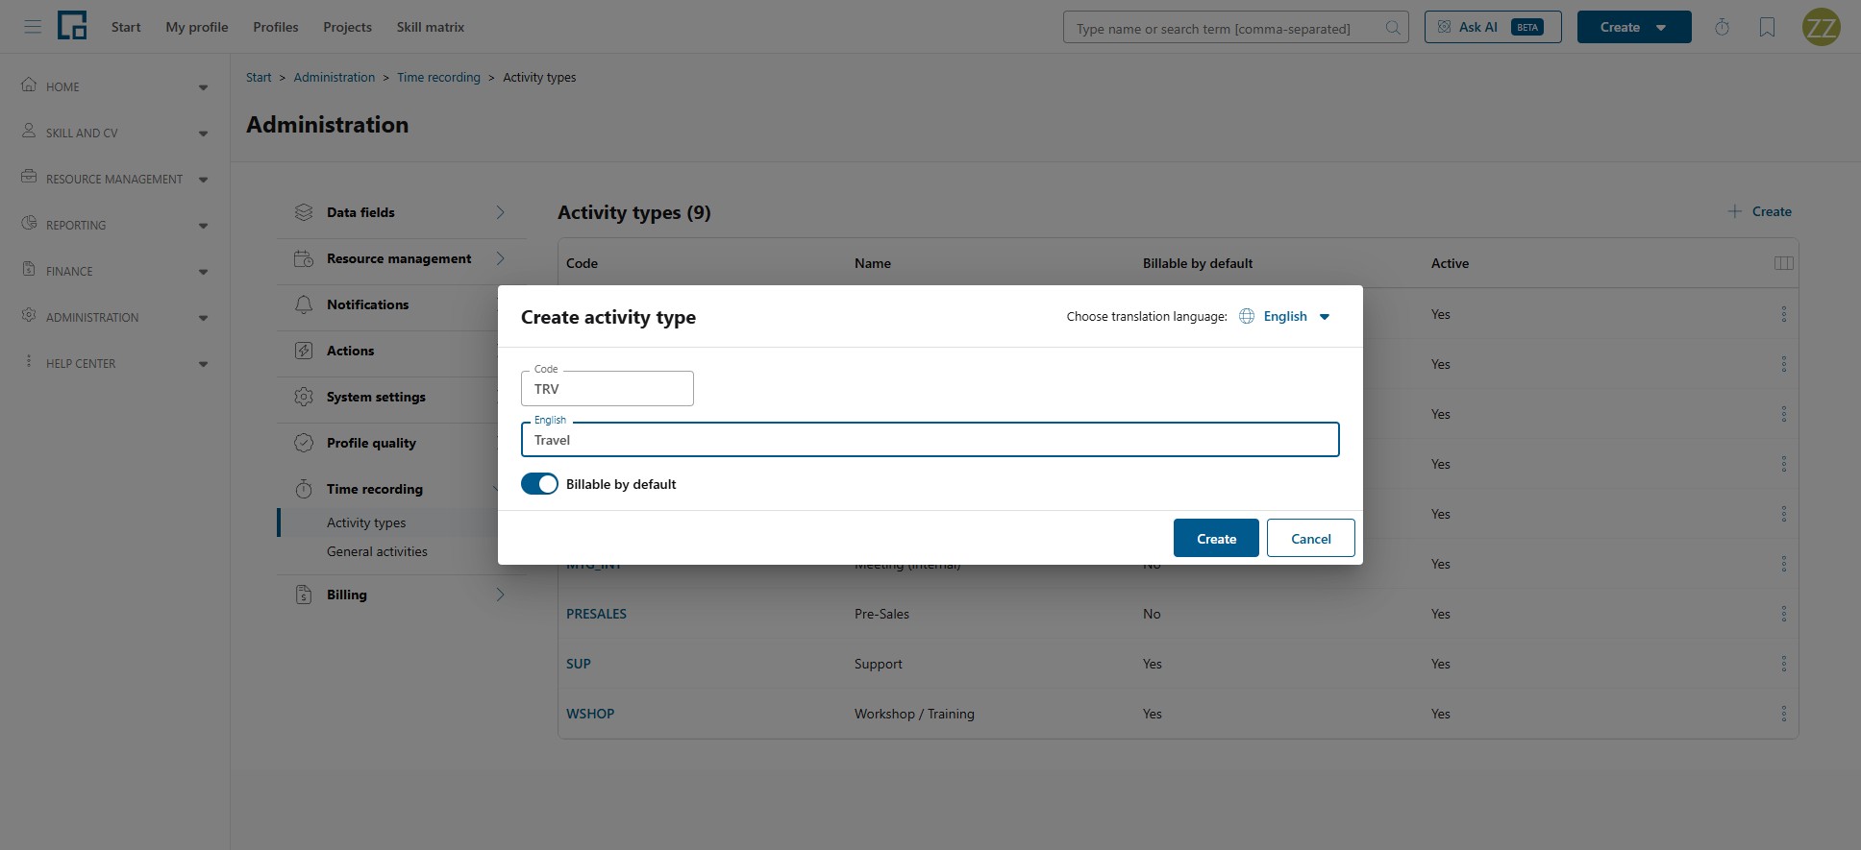Click the Data fields stack icon
Viewport: 1861px width, 850px height.
pos(304,212)
